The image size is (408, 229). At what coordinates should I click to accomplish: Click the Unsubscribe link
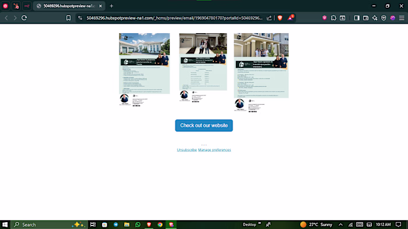(187, 150)
